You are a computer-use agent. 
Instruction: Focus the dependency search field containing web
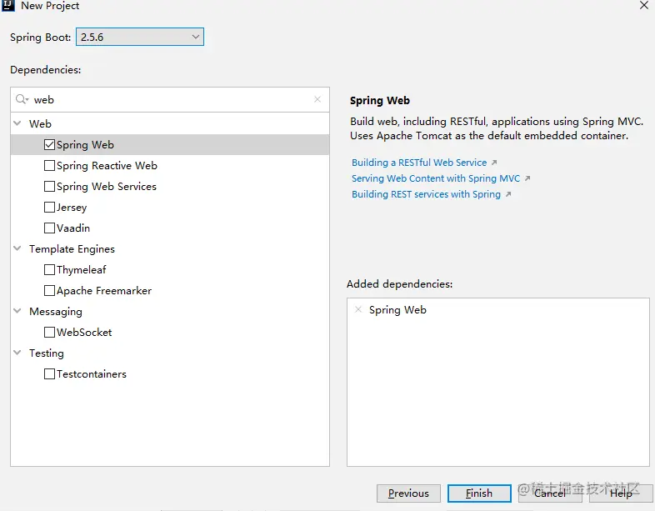[170, 99]
